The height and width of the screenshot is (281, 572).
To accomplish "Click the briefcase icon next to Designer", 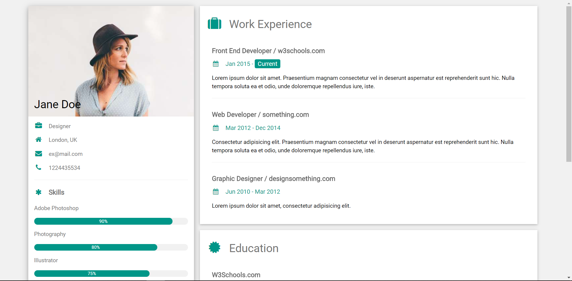I will click(x=38, y=125).
